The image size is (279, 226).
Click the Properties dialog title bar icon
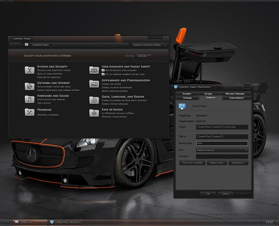(x=176, y=87)
